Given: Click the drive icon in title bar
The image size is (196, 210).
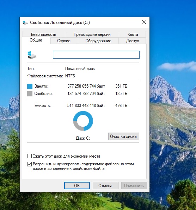Looking at the screenshot, I should (x=25, y=23).
